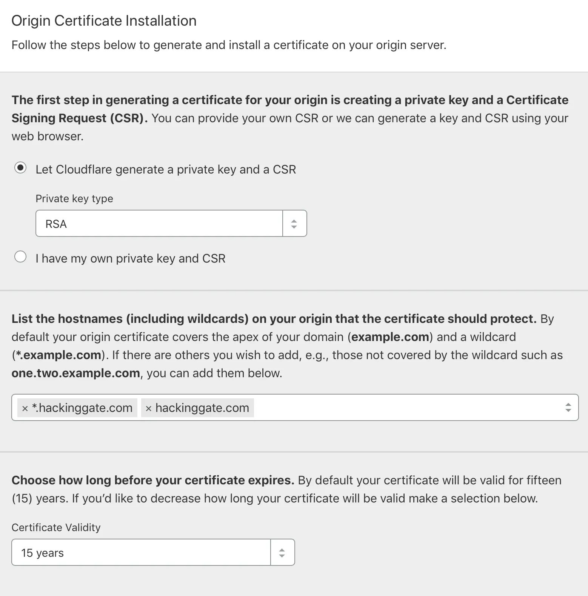Click the RSA value in the selector
588x596 pixels.
point(56,223)
